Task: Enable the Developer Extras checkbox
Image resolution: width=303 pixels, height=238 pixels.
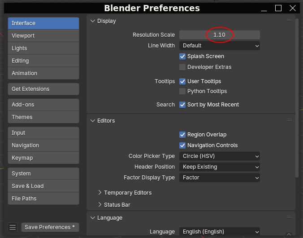Action: click(x=182, y=67)
